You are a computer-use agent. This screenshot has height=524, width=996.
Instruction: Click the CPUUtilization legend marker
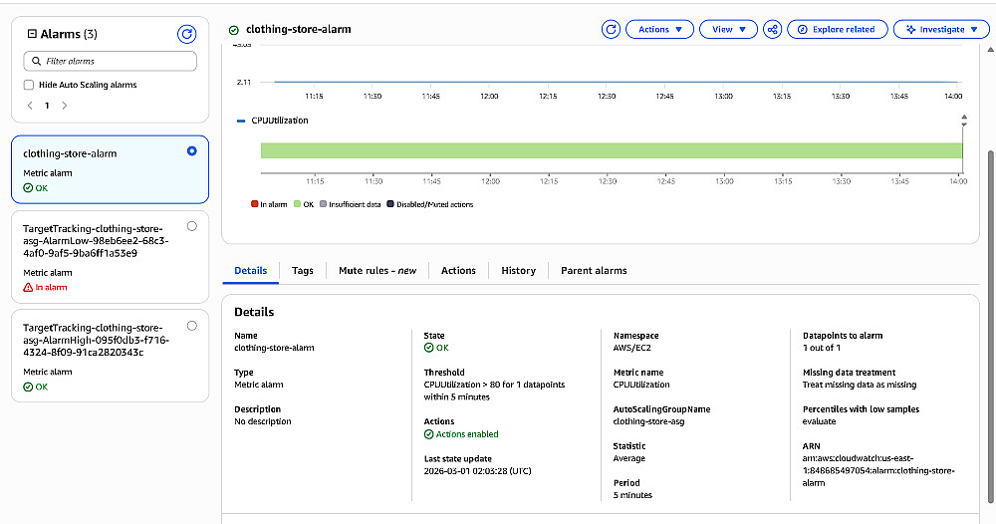(x=242, y=121)
